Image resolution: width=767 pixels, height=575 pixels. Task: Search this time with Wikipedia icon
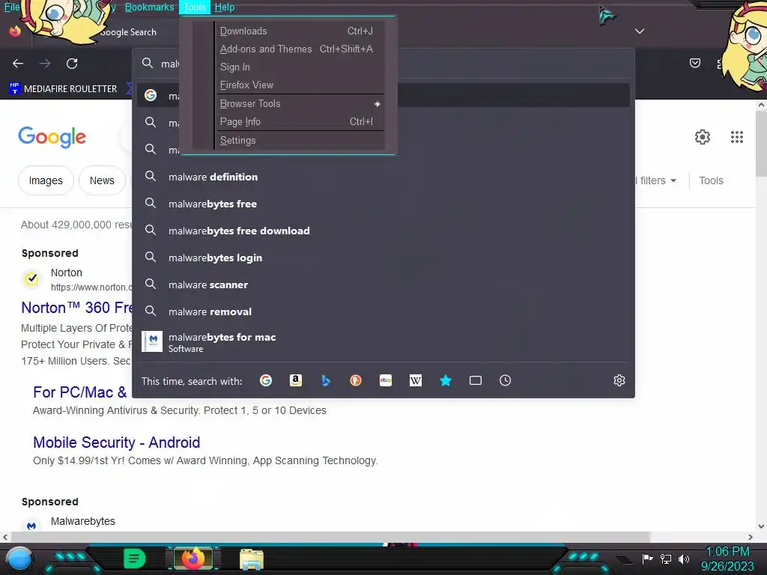pyautogui.click(x=415, y=380)
